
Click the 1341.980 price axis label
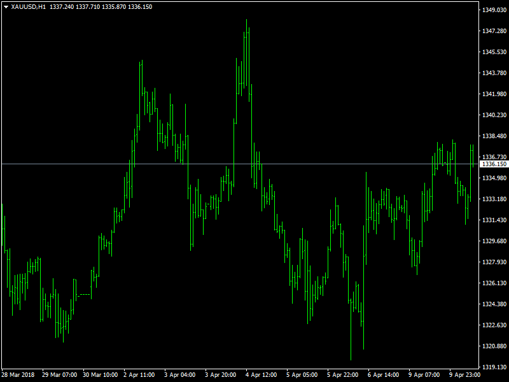coord(494,94)
